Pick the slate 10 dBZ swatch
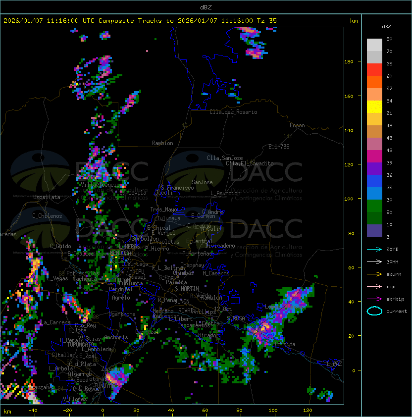 374,231
